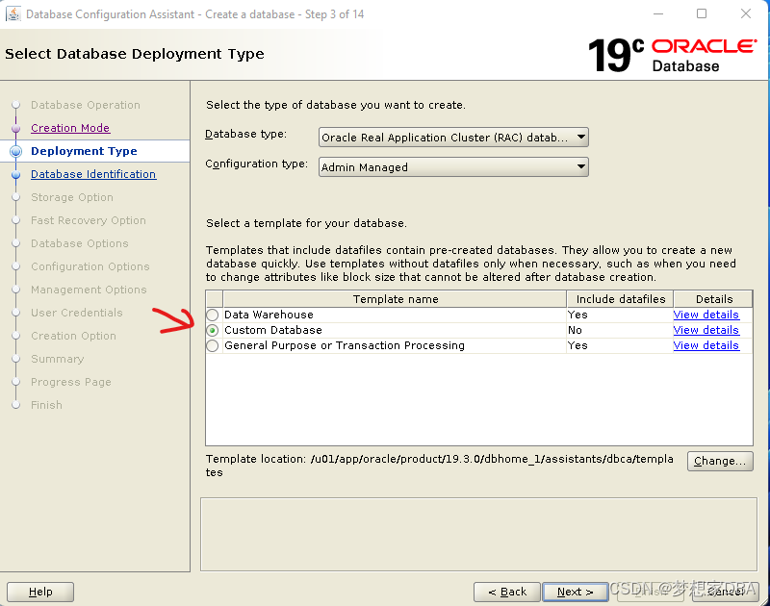This screenshot has height=606, width=770.
Task: Click the User Credentials step label
Action: 77,313
